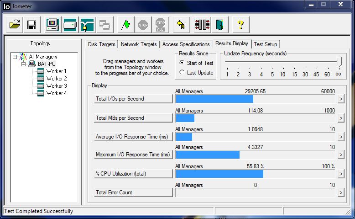Image resolution: width=355 pixels, height=219 pixels.
Task: Open arrow next to Maximum Response Time bar
Action: (x=341, y=155)
